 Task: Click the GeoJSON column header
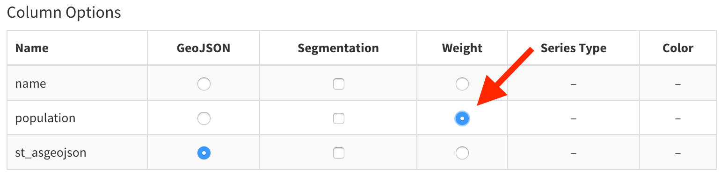(204, 48)
